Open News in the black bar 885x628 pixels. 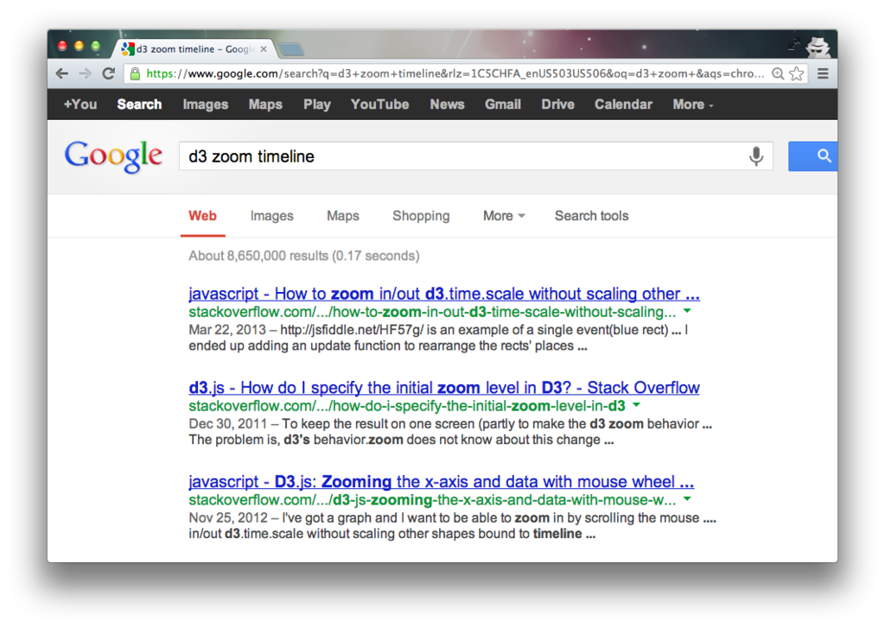(x=447, y=105)
